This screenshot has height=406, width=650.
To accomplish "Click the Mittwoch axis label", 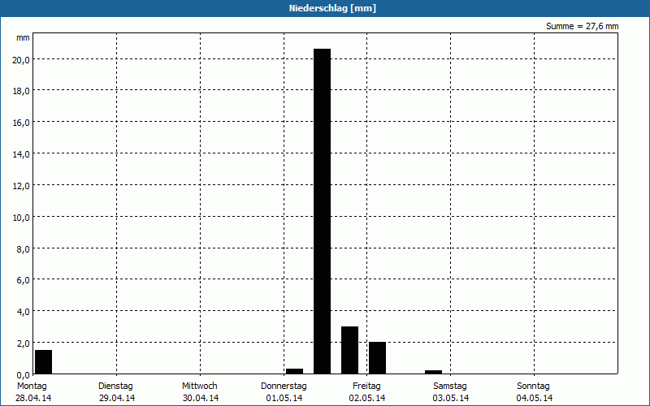I will coord(199,387).
